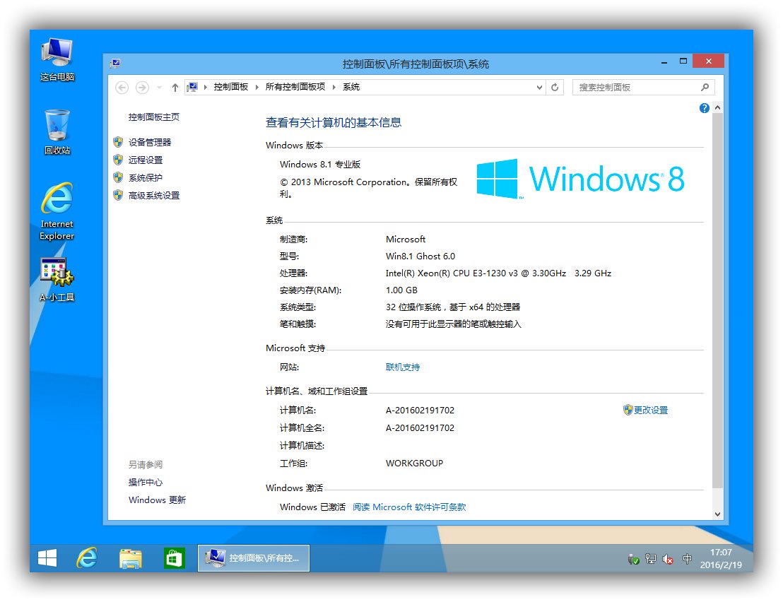This screenshot has width=783, height=602.
Task: Open File Explorer from the taskbar
Action: [130, 557]
